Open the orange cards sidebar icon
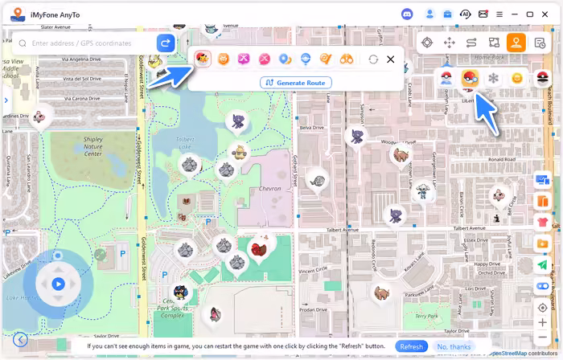563x360 pixels. point(543,201)
